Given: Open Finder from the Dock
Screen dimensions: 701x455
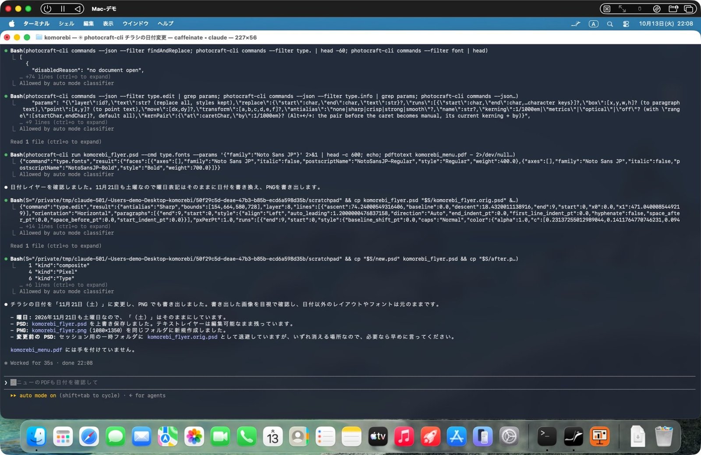Looking at the screenshot, I should [x=36, y=436].
